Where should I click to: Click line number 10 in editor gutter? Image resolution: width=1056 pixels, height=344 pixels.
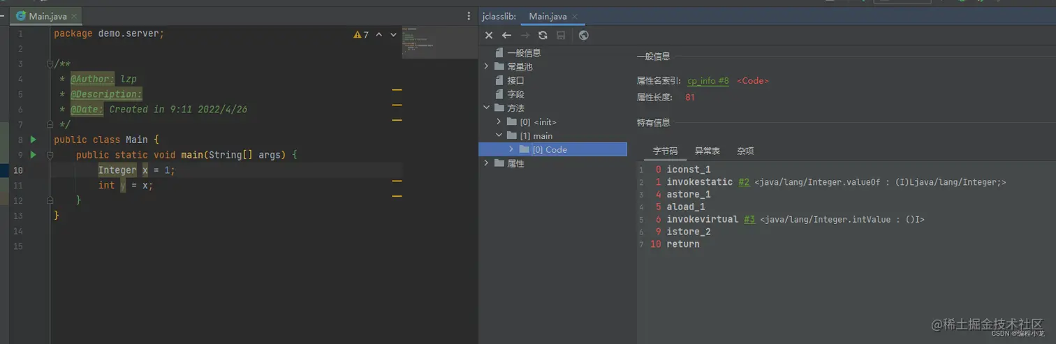(x=18, y=170)
